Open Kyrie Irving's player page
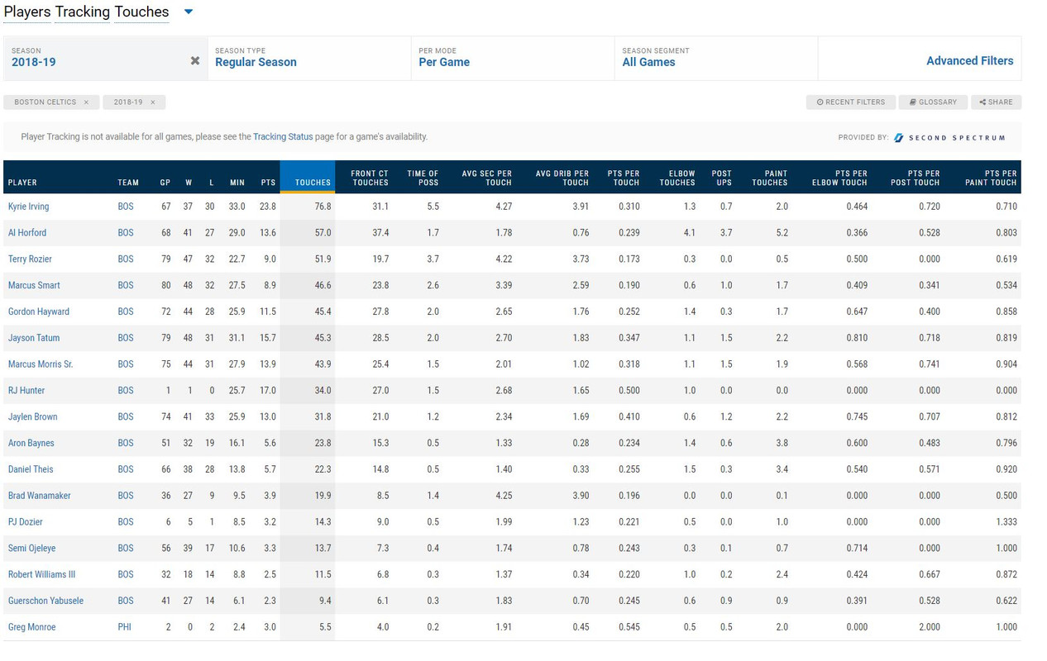Screen dimensions: 1047x661 [x=30, y=207]
